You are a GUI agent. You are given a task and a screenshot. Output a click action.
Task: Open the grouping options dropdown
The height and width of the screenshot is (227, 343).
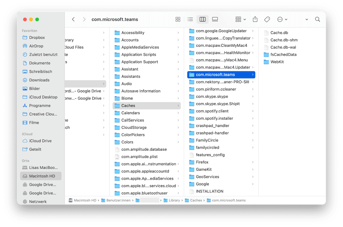(x=240, y=19)
